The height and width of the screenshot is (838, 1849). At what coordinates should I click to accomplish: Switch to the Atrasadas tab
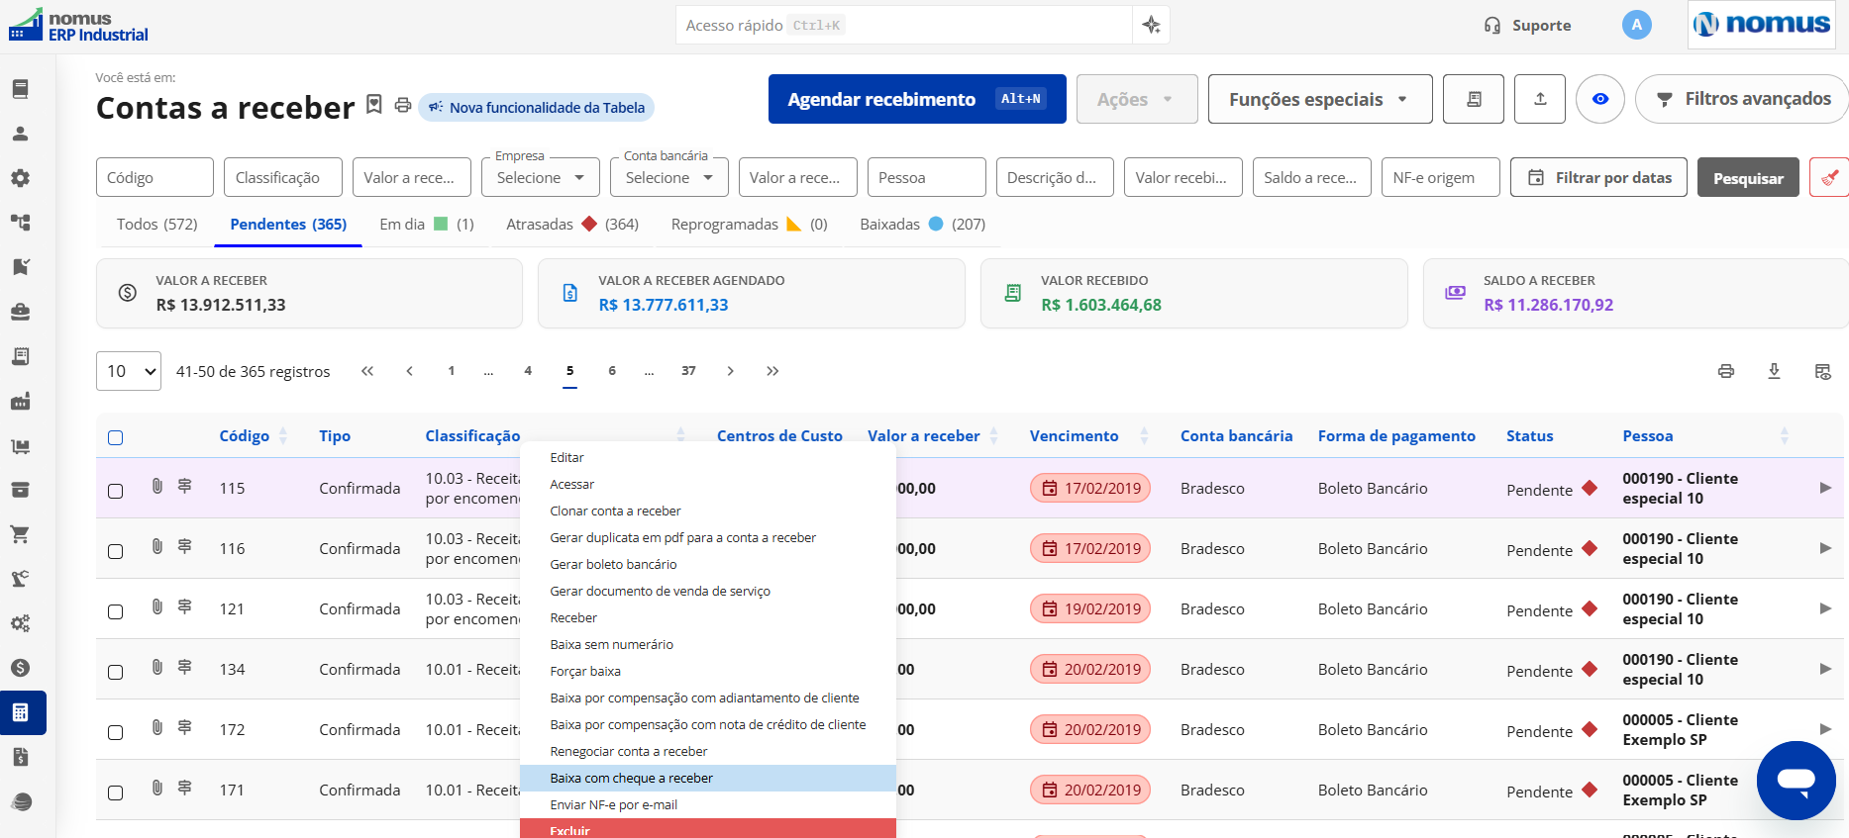(x=572, y=225)
